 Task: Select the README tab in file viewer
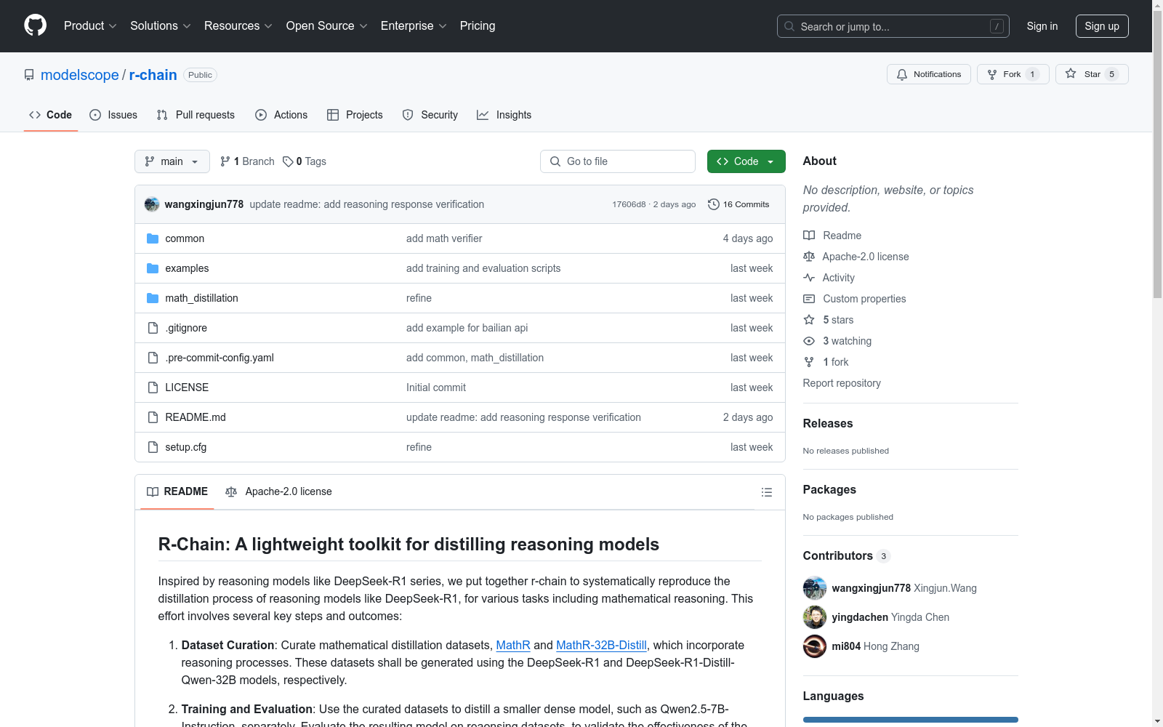tap(177, 492)
